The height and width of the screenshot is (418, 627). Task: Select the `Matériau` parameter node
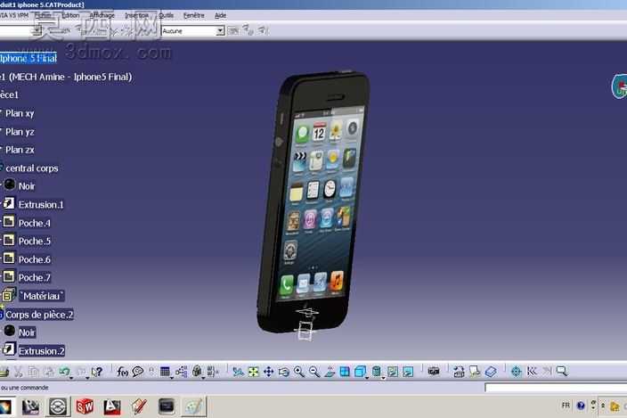pos(42,296)
